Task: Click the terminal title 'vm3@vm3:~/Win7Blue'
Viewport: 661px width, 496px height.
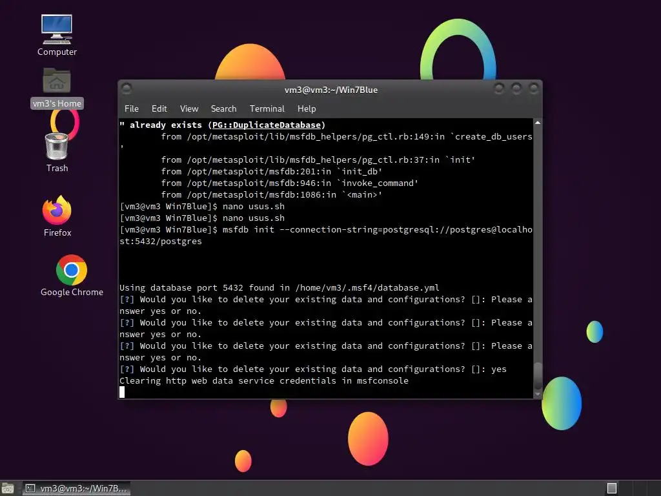Action: 331,90
